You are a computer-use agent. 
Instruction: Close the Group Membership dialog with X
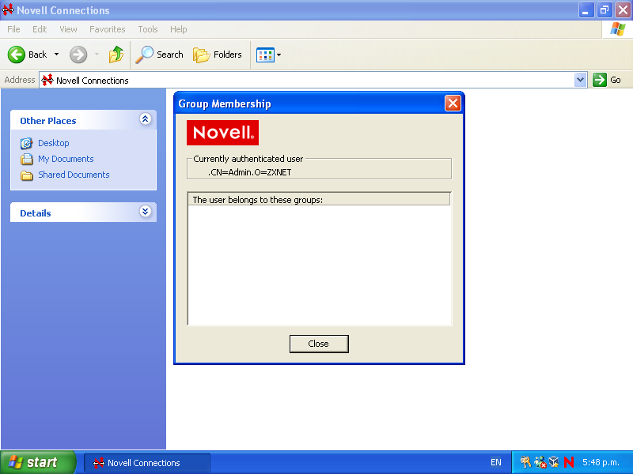coord(453,103)
